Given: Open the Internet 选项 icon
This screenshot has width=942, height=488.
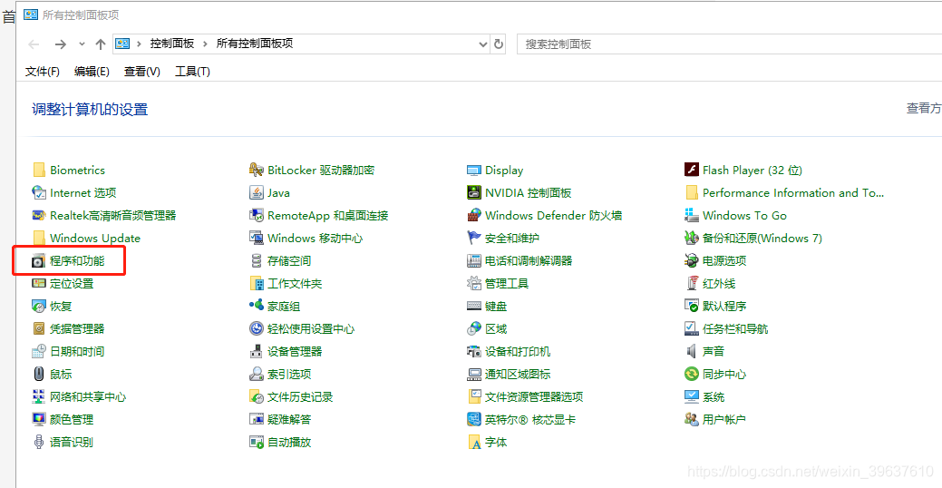Looking at the screenshot, I should [39, 193].
